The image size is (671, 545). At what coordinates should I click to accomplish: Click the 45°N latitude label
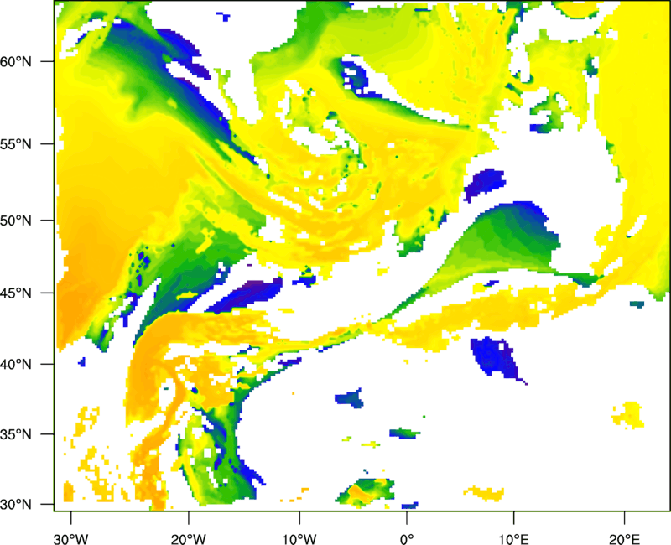click(16, 293)
